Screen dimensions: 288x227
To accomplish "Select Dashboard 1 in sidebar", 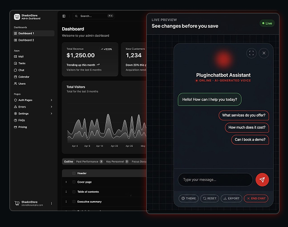I will [x=33, y=33].
